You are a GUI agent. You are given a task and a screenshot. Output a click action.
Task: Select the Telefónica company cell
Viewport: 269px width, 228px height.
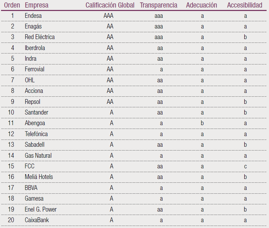click(x=36, y=134)
